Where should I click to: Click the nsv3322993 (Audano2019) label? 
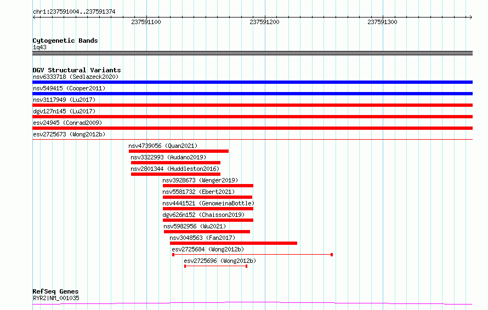point(168,157)
